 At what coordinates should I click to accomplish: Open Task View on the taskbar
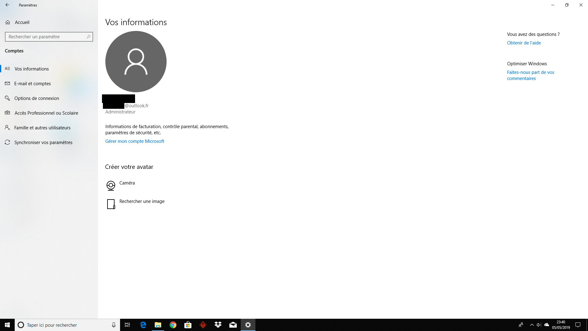(x=127, y=325)
